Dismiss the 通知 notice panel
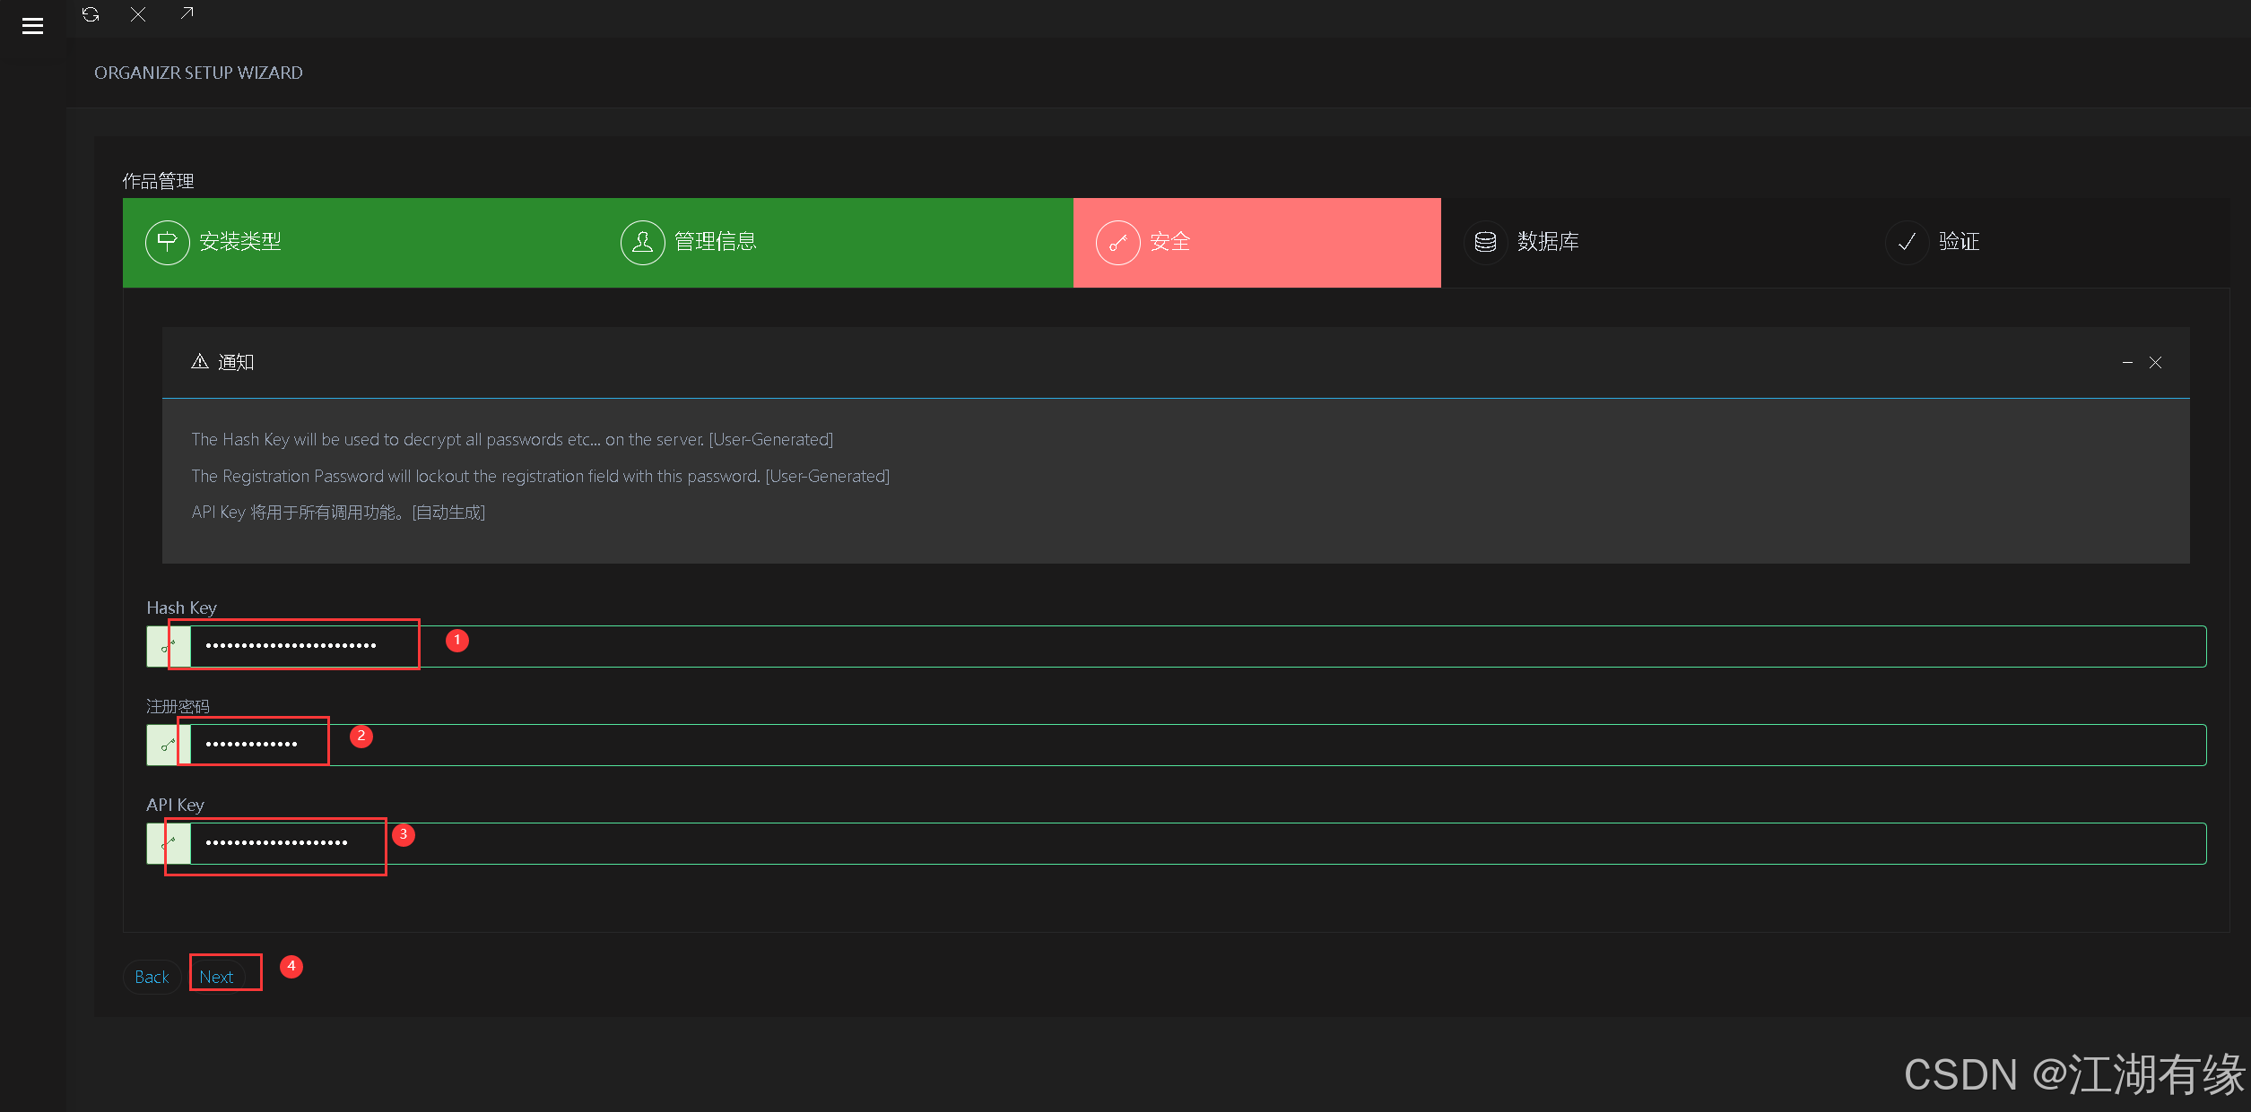The image size is (2251, 1112). pos(2155,362)
